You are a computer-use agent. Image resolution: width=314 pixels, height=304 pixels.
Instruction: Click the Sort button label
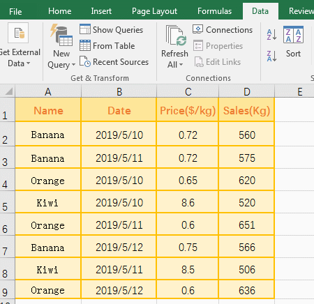(293, 54)
